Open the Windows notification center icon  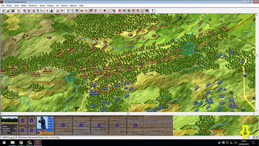(253, 142)
